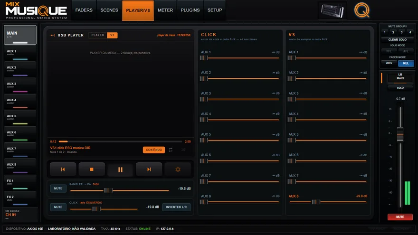Toggle the repeat loop icon
Screen dimensions: 418x235
coord(171,150)
